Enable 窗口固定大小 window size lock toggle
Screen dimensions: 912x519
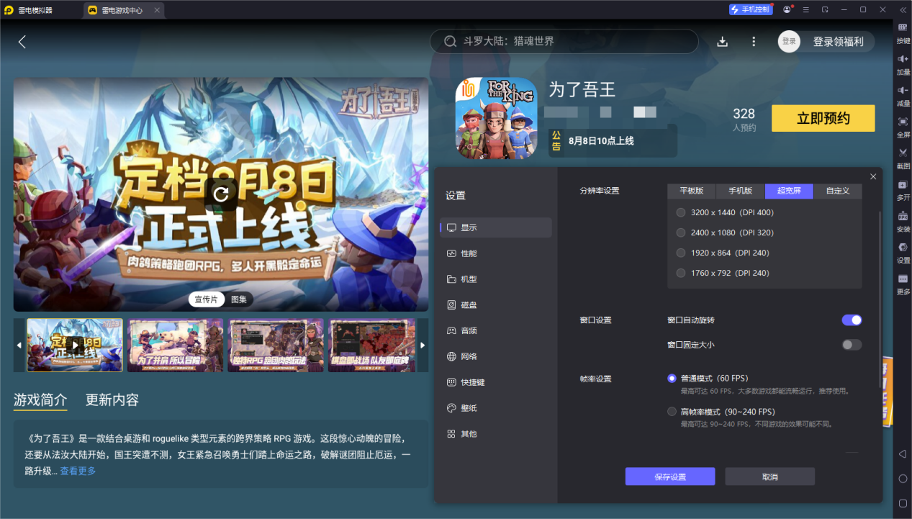pyautogui.click(x=851, y=345)
